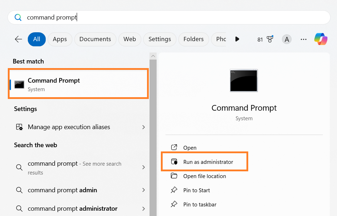Image resolution: width=337 pixels, height=216 pixels.
Task: Click the Open file location folder icon
Action: click(x=174, y=176)
